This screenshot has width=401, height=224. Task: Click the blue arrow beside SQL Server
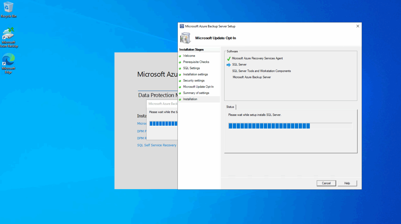[228, 64]
